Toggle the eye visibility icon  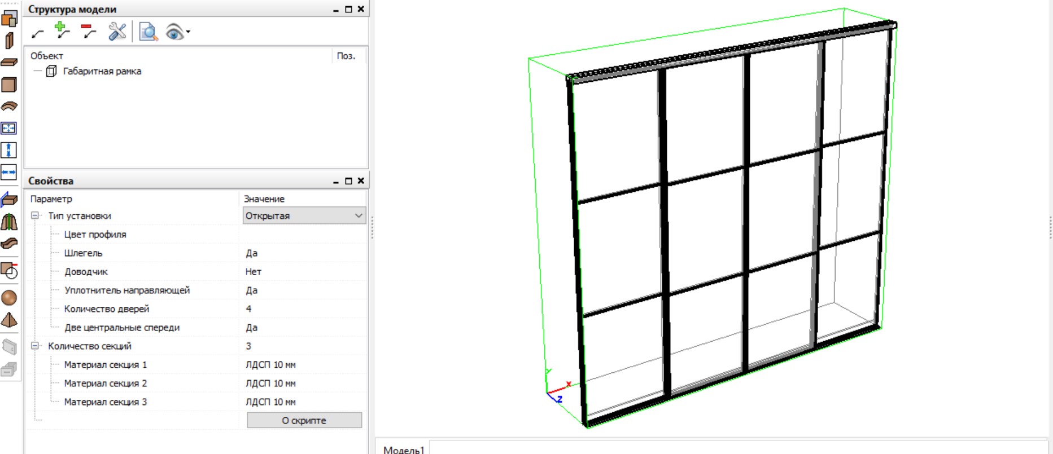[x=174, y=32]
